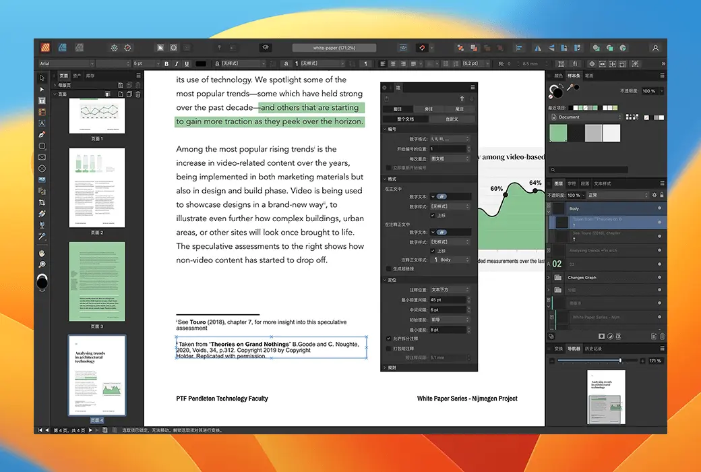The height and width of the screenshot is (472, 701).
Task: Click the bulleted list icon in context toolbar
Action: pos(446,63)
